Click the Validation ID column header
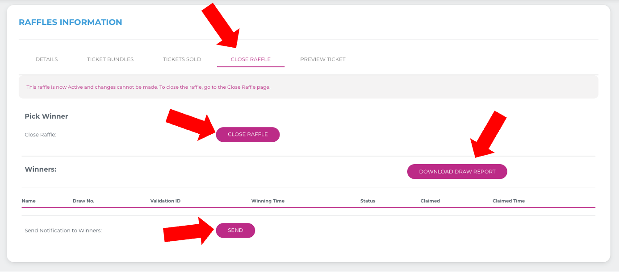Viewport: 619px width, 272px height. tap(165, 201)
